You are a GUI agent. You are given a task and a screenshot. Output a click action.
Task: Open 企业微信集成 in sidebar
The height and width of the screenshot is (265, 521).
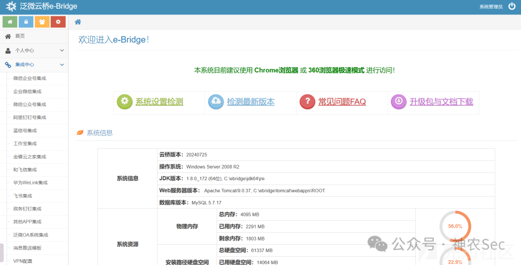pyautogui.click(x=27, y=92)
